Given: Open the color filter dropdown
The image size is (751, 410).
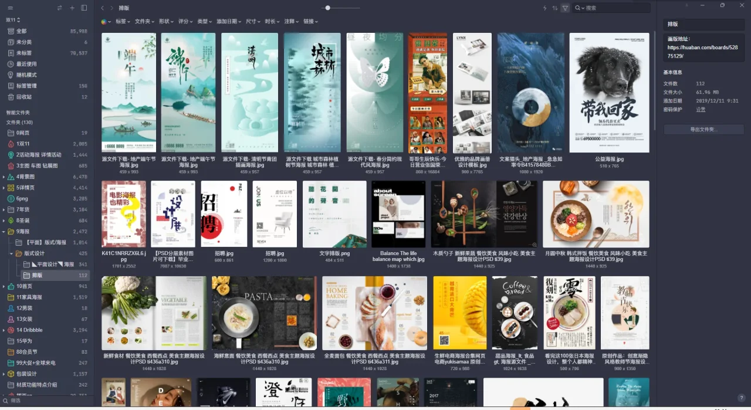Looking at the screenshot, I should click(105, 22).
